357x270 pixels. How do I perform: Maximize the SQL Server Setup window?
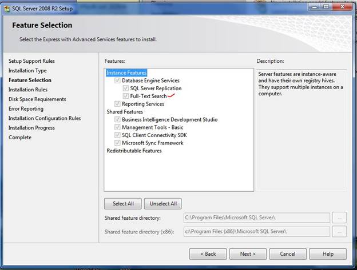tap(326, 7)
